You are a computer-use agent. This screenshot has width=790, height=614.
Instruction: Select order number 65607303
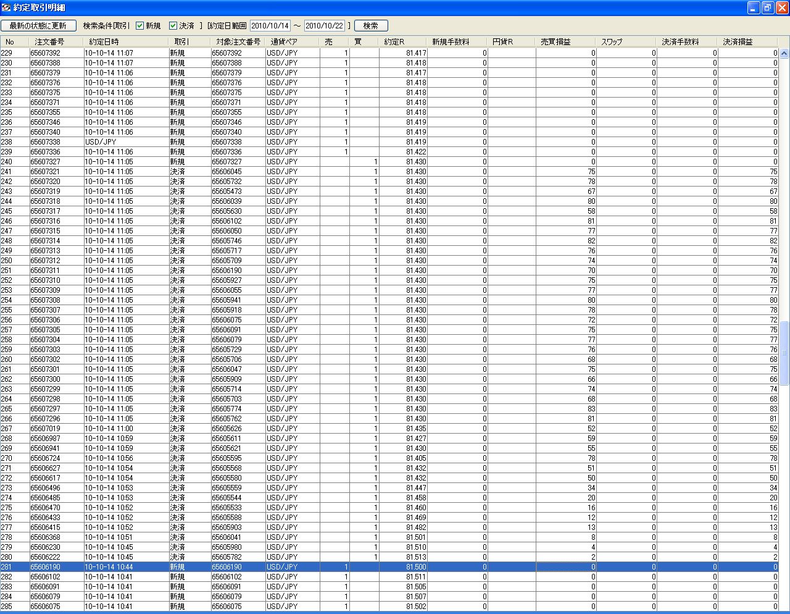[x=56, y=350]
